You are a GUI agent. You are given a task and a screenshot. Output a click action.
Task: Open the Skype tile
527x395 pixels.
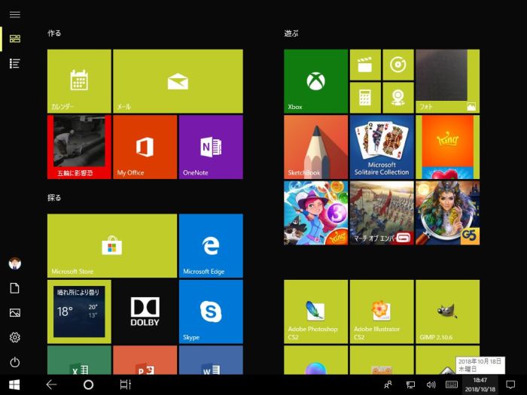coord(210,311)
